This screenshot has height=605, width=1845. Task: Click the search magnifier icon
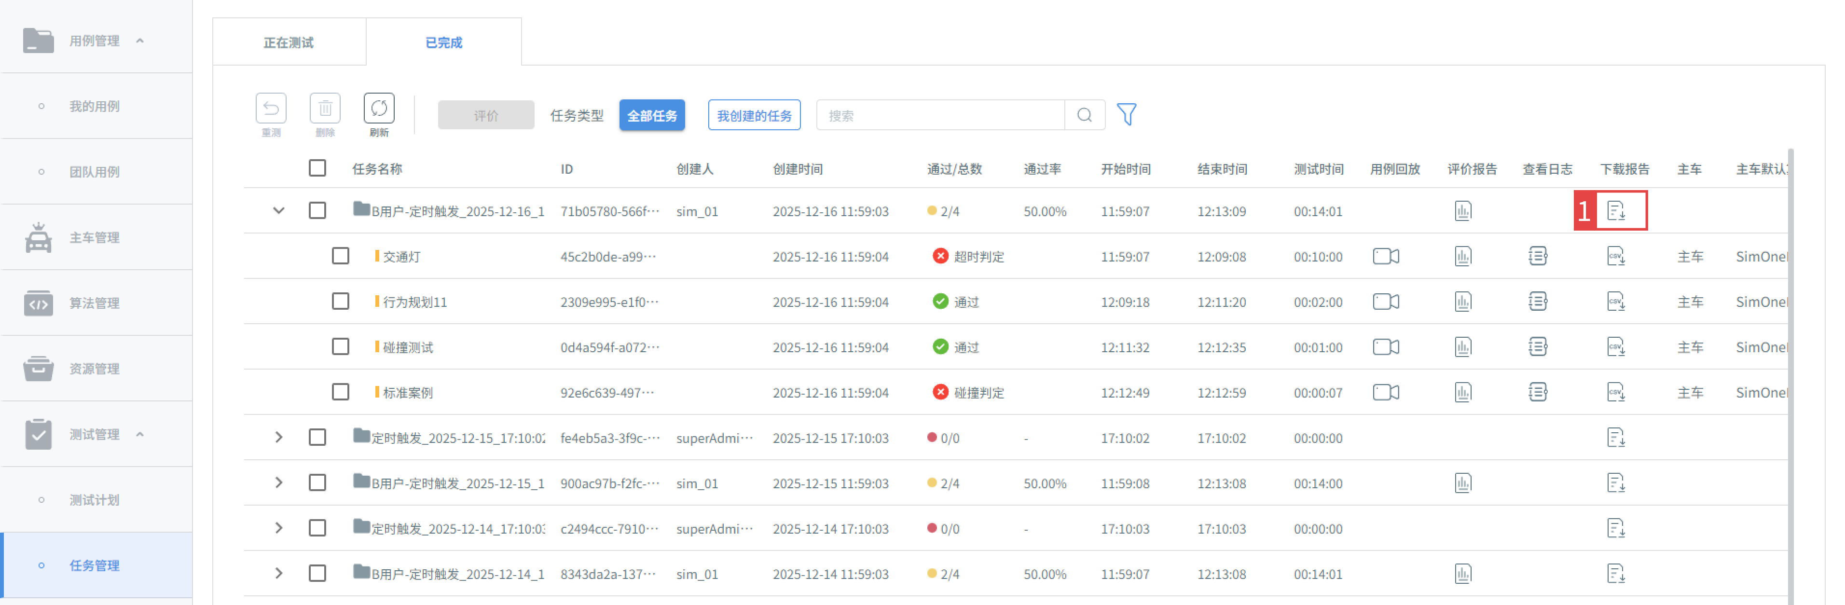point(1084,115)
